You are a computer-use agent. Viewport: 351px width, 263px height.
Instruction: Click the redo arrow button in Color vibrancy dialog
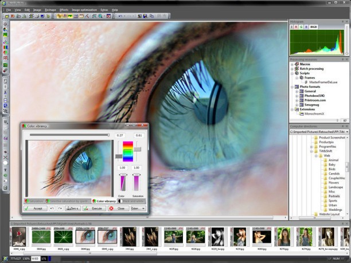tap(60, 209)
